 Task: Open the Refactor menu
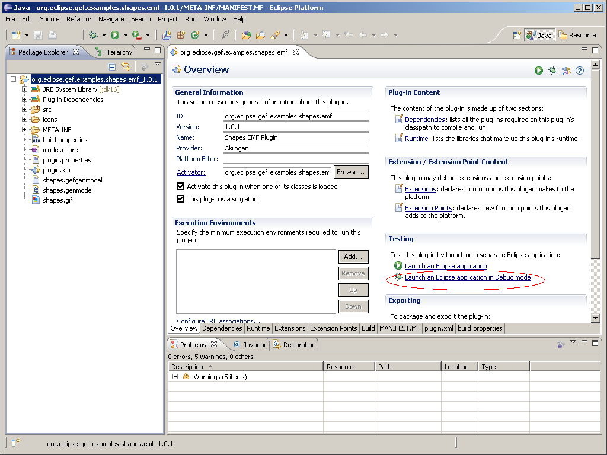coord(79,19)
